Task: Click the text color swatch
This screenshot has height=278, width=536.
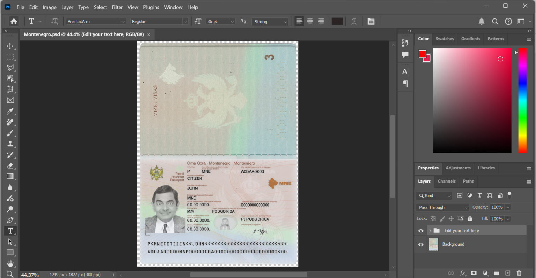Action: click(337, 21)
